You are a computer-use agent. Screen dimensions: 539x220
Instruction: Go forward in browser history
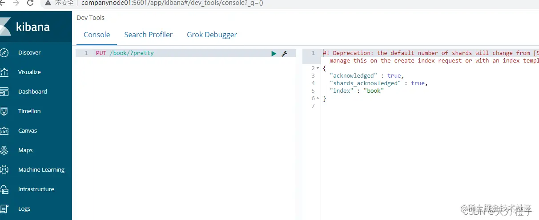pyautogui.click(x=16, y=3)
